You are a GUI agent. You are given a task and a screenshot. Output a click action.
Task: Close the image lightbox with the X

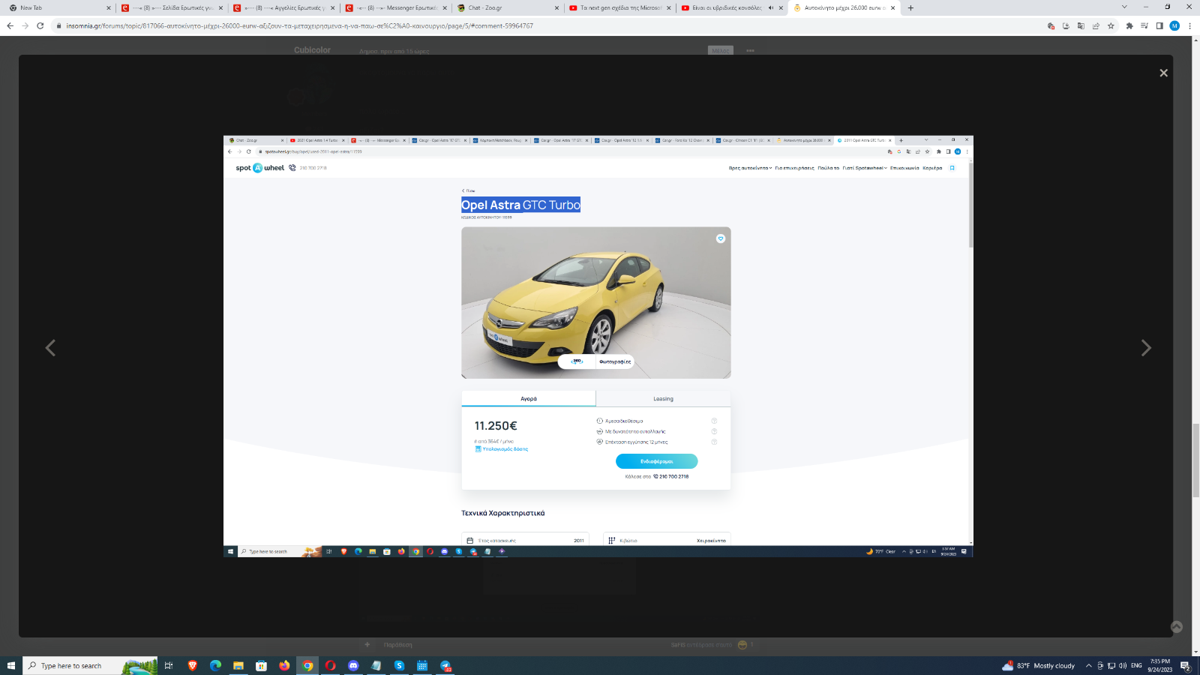1163,73
